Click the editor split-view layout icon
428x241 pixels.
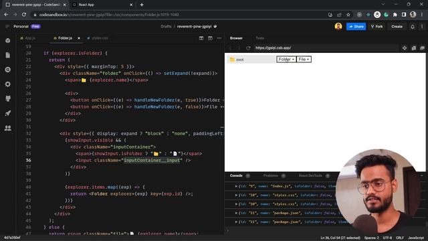pos(201,38)
